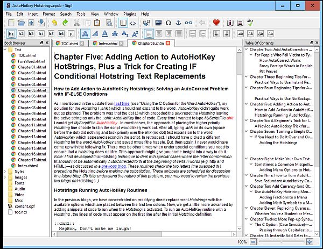Insert special character Omega icon
The width and height of the screenshot is (323, 249).
[x=168, y=23]
